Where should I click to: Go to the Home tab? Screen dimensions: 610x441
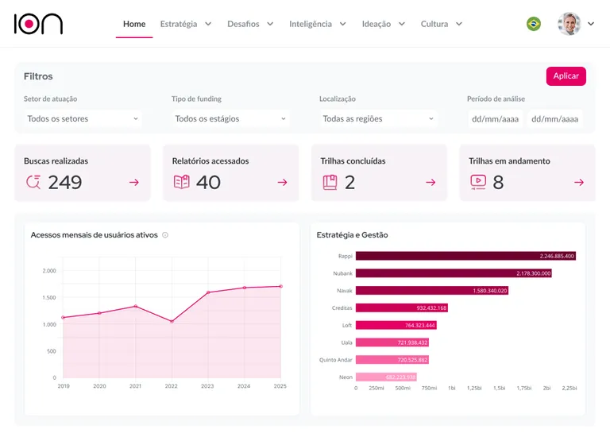pyautogui.click(x=134, y=24)
